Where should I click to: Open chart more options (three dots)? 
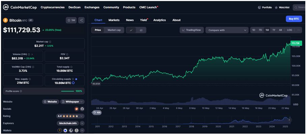click(x=299, y=30)
